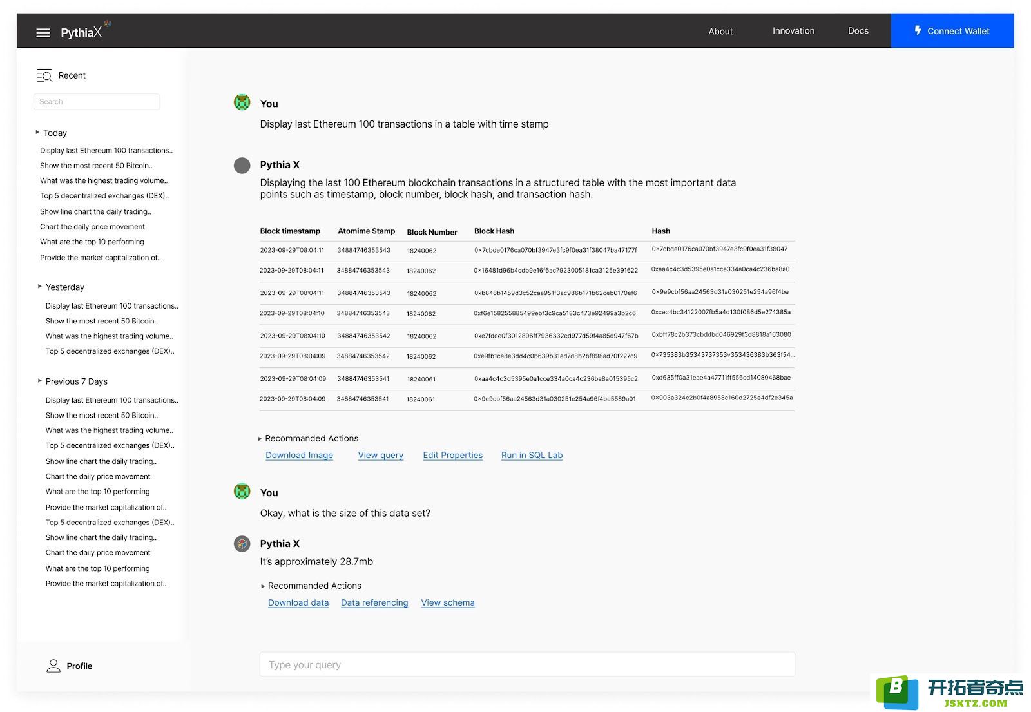Screen dimensions: 1031x712
Task: Open the Docs page
Action: [x=858, y=31]
